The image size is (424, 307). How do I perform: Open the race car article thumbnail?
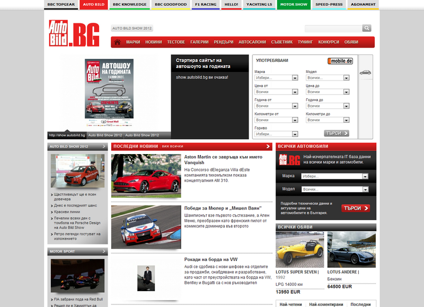[x=146, y=227]
